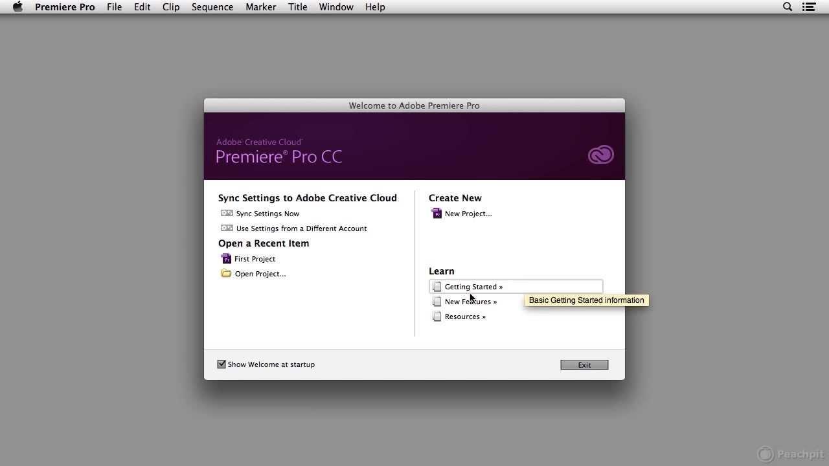Screen dimensions: 829x466
Task: Click the Exit button
Action: (584, 365)
